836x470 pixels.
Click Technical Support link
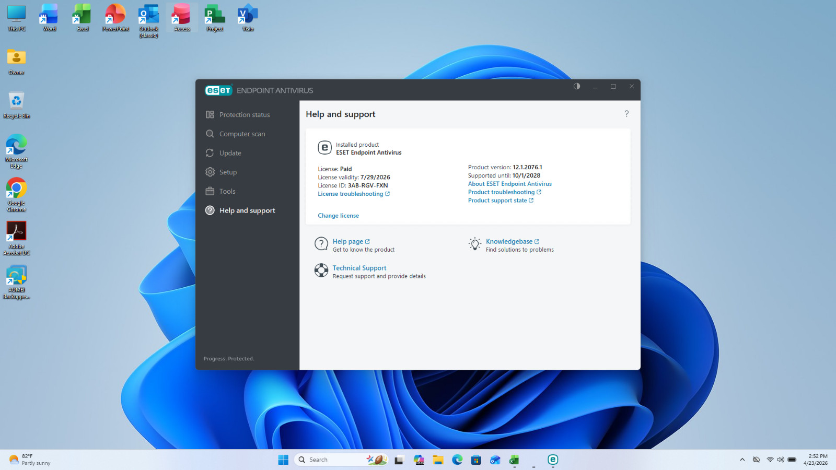[x=359, y=268]
